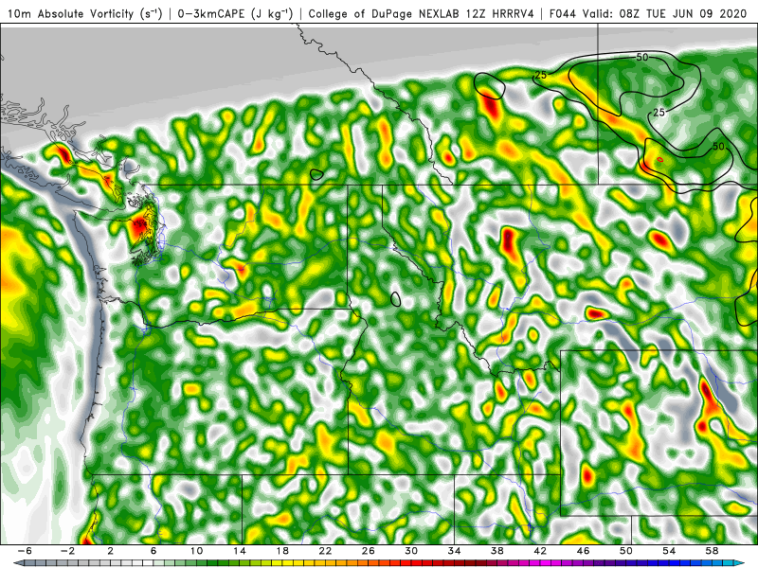Click the colorbar tick label "58"
Image resolution: width=758 pixels, height=568 pixels.
tap(713, 551)
